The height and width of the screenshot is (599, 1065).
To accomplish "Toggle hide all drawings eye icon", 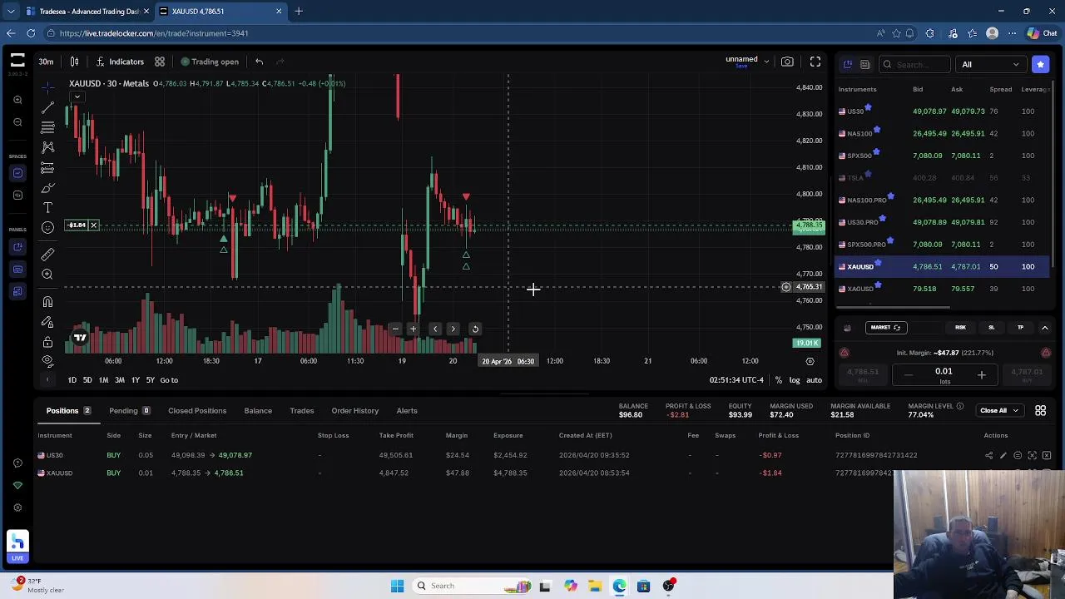I will click(x=47, y=361).
